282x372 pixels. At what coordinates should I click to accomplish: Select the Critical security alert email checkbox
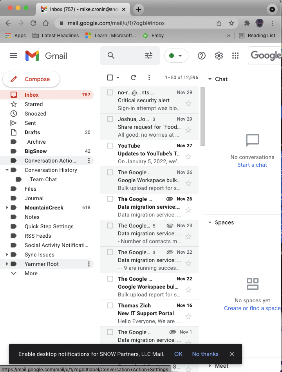pos(110,92)
